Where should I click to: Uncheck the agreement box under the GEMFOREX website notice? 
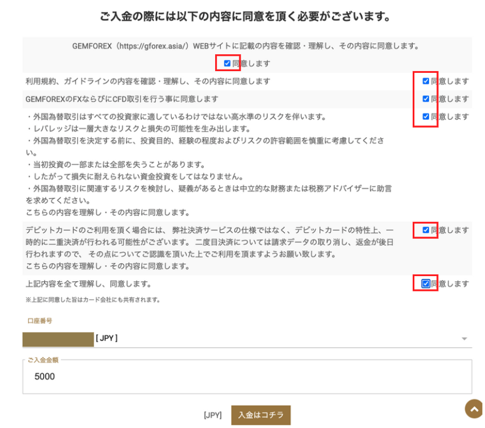(227, 63)
